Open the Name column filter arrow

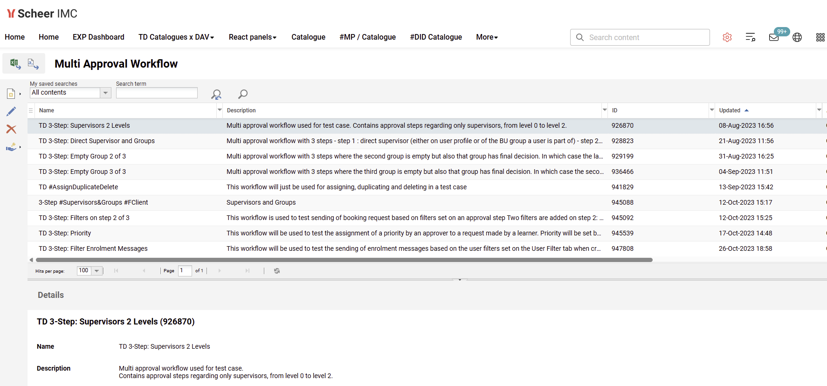pos(220,110)
